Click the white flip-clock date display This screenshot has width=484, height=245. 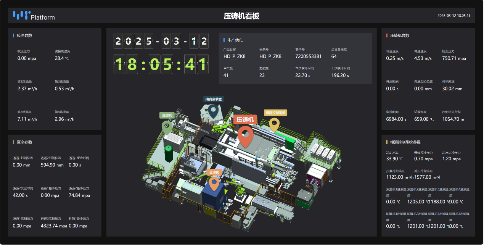(161, 41)
